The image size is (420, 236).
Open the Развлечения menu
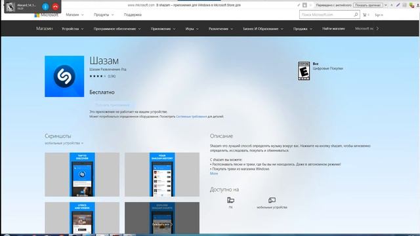pos(220,29)
